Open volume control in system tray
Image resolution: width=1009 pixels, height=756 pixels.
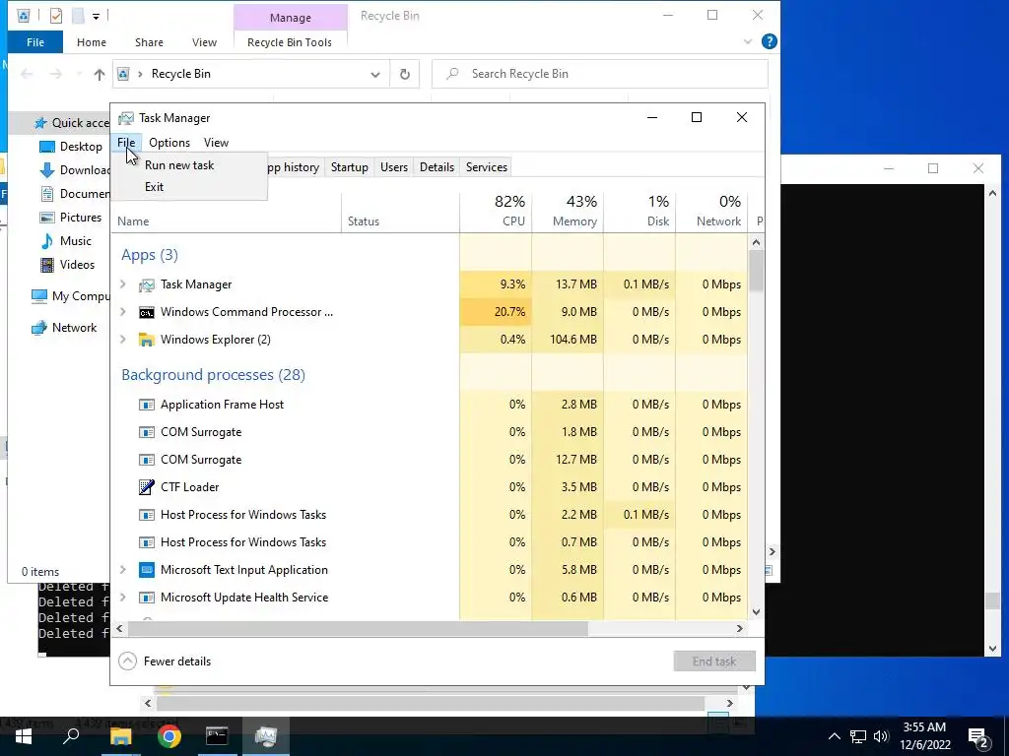click(x=881, y=736)
